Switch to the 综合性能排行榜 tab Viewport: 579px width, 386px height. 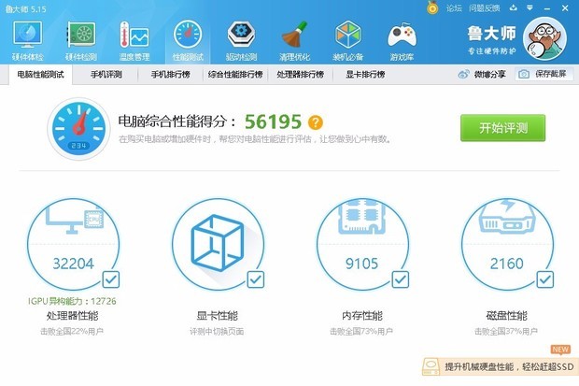tap(235, 75)
